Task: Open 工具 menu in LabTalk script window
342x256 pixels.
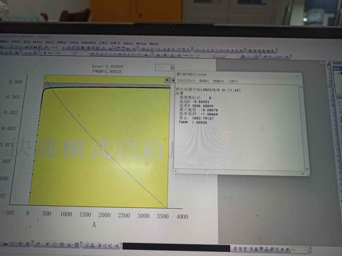Action: coord(233,82)
